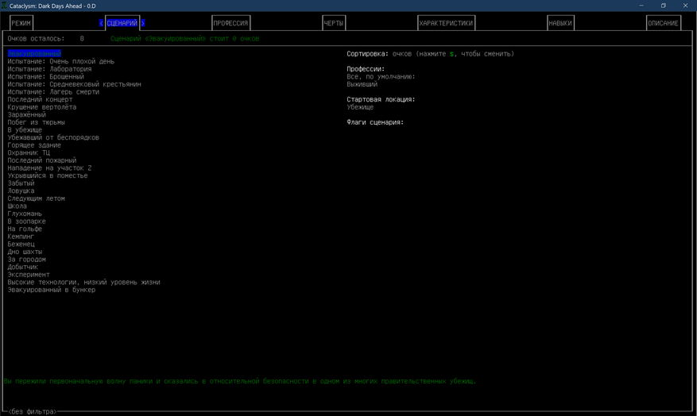The height and width of the screenshot is (416, 697).
Task: Pick Высокие технологии, низкий уровень жизни
Action: pyautogui.click(x=84, y=282)
